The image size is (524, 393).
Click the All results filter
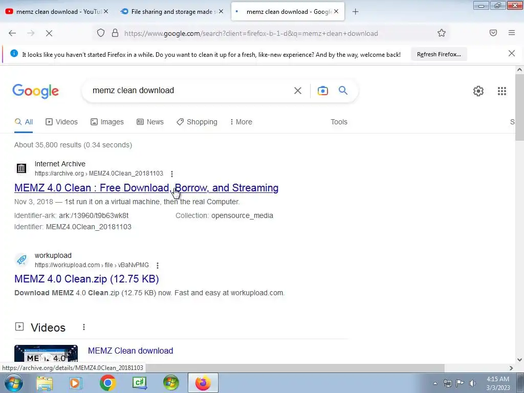24,122
